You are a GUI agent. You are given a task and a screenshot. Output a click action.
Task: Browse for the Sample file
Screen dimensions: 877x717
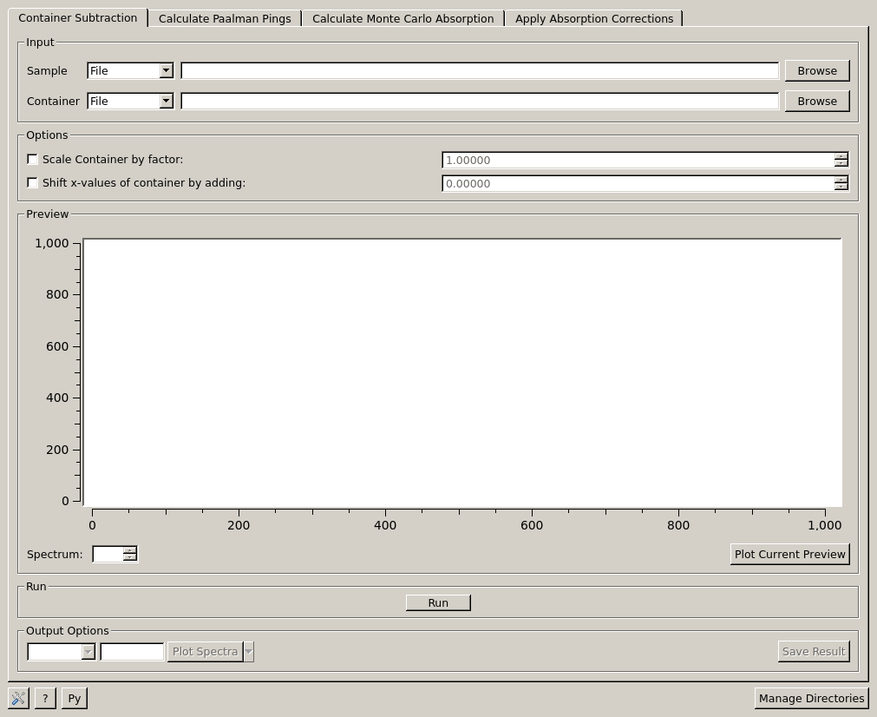(x=816, y=71)
